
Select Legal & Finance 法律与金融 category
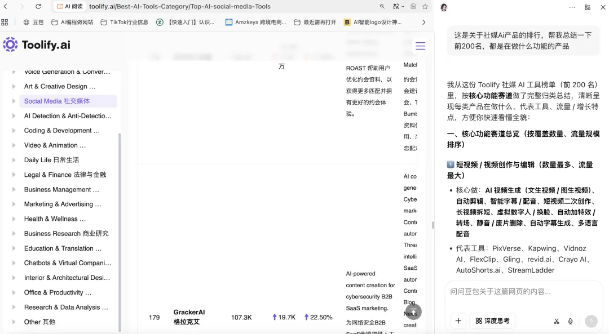[65, 175]
